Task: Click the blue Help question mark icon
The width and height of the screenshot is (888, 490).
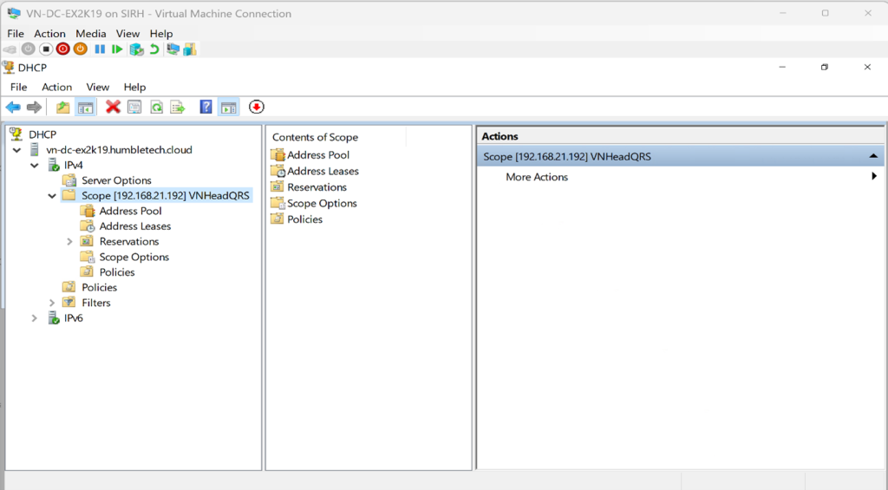Action: coord(206,107)
